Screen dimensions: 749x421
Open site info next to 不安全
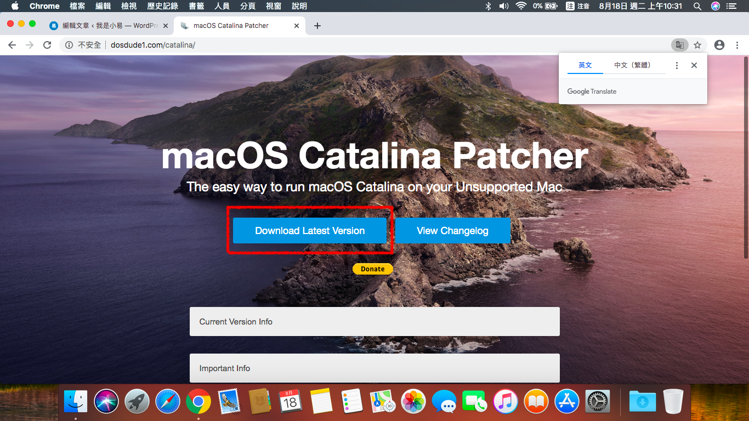(69, 45)
